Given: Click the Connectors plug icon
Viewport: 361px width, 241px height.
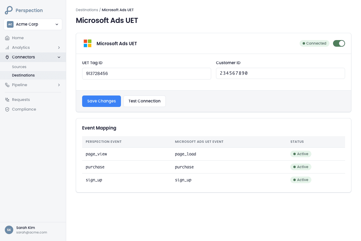Looking at the screenshot, I should [x=7, y=57].
